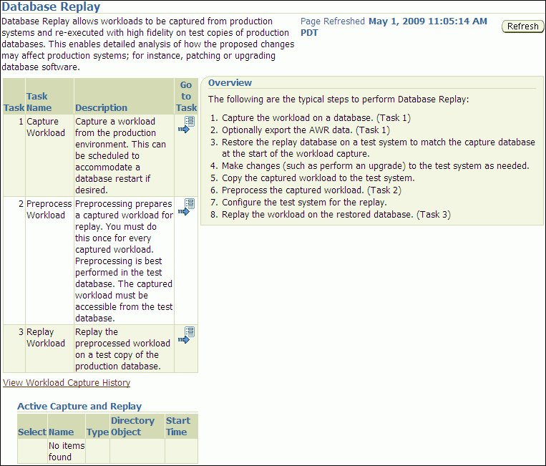Click the Directory Object column header
Image resolution: width=546 pixels, height=466 pixels.
click(x=132, y=426)
